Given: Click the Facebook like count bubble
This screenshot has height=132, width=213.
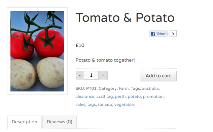Looking at the screenshot, I should [173, 34].
